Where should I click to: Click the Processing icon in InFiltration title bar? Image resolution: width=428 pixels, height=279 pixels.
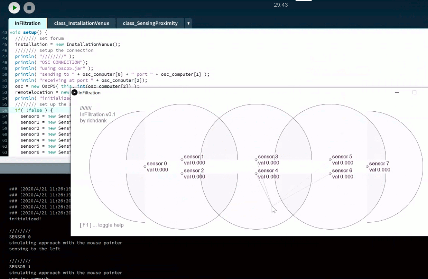[74, 92]
